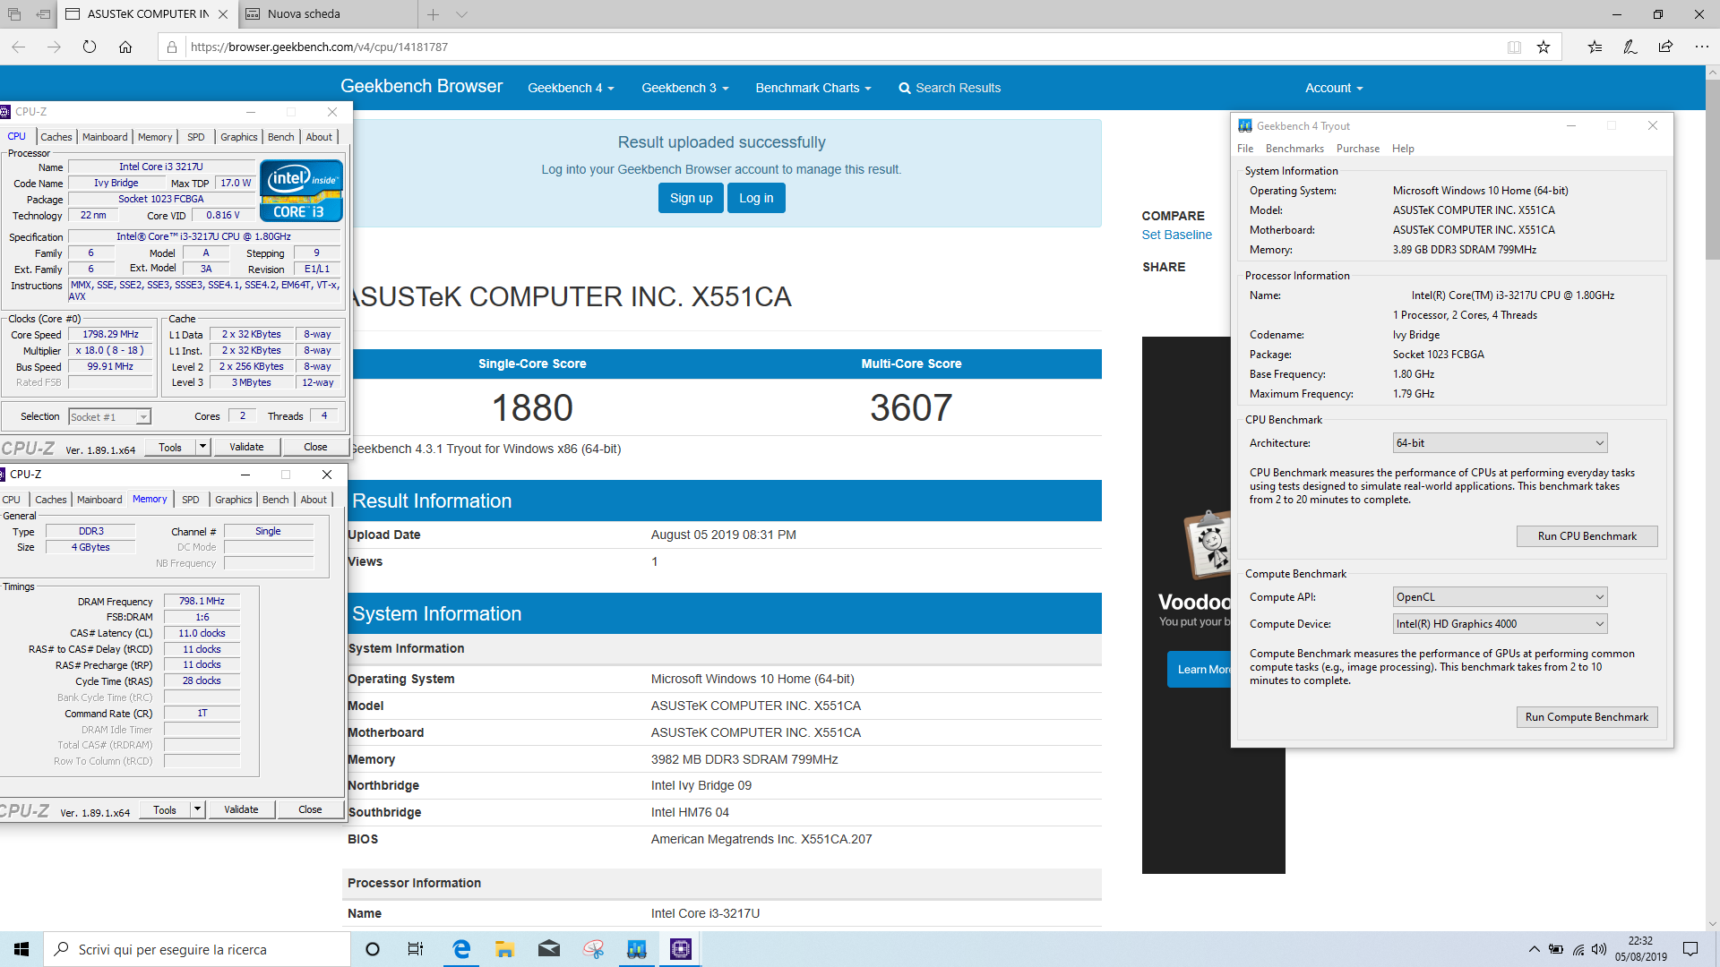Screen dimensions: 1720x967
Task: Open CPU-Z app from taskbar
Action: pos(681,949)
